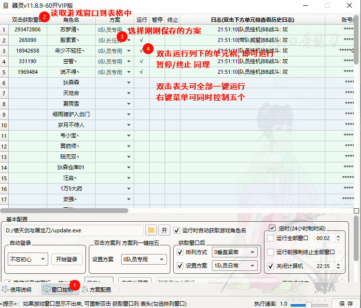Screen dimensions: 361x308
Task: Decrease the 22:35 shutdown time stepper
Action: coord(338,268)
